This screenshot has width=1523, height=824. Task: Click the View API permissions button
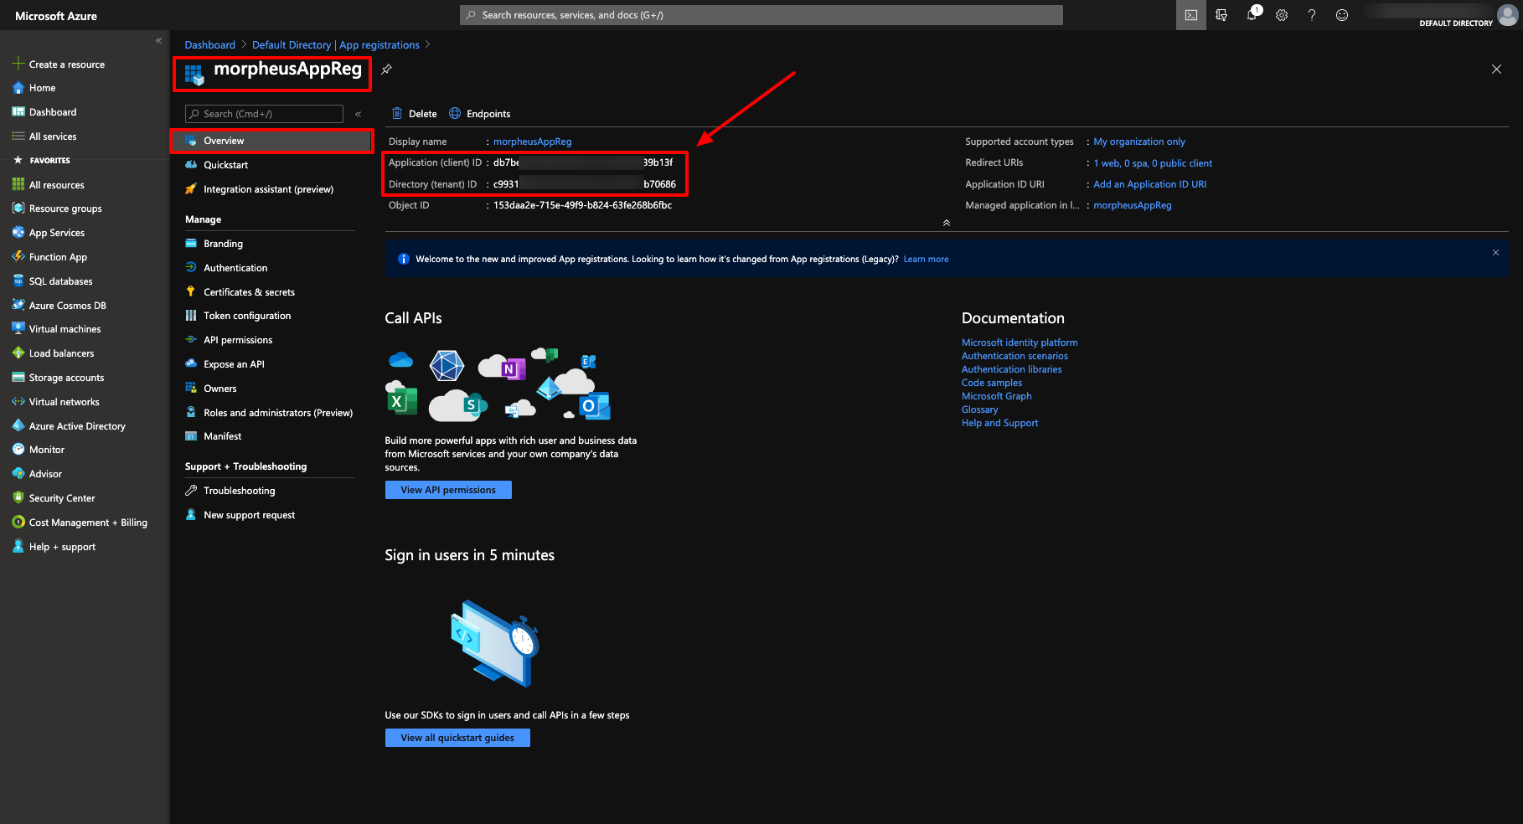tap(448, 489)
